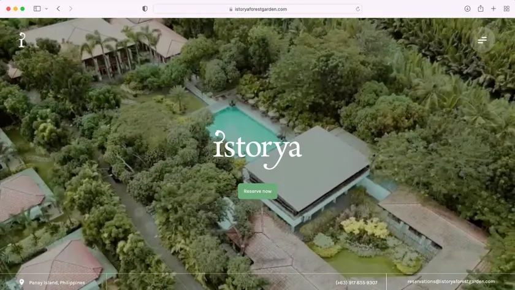
Task: Show the Safari downloads icon
Action: pos(467,9)
